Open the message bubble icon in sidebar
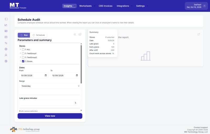 click(6, 37)
